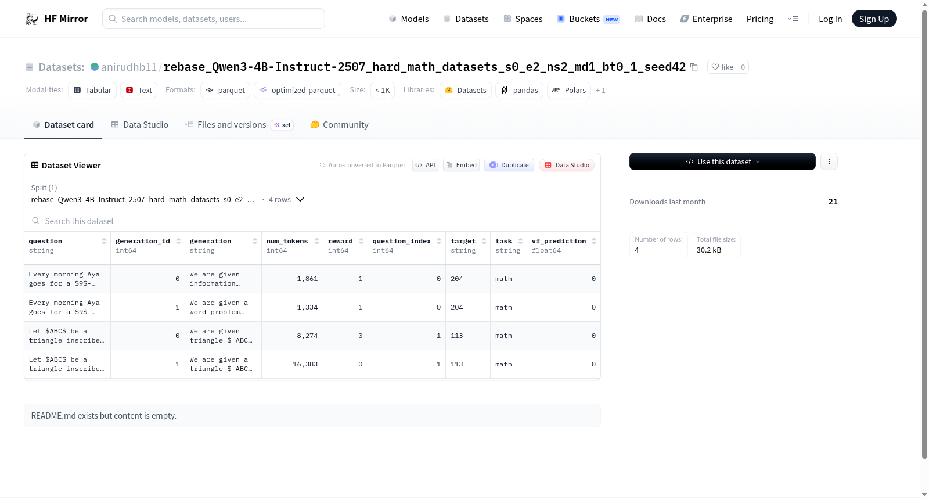Copy dataset name with the copy icon
The width and height of the screenshot is (929, 500).
pos(694,67)
